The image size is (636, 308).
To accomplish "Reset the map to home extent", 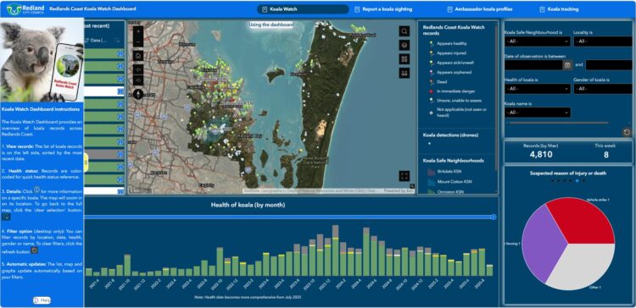I will (x=138, y=56).
